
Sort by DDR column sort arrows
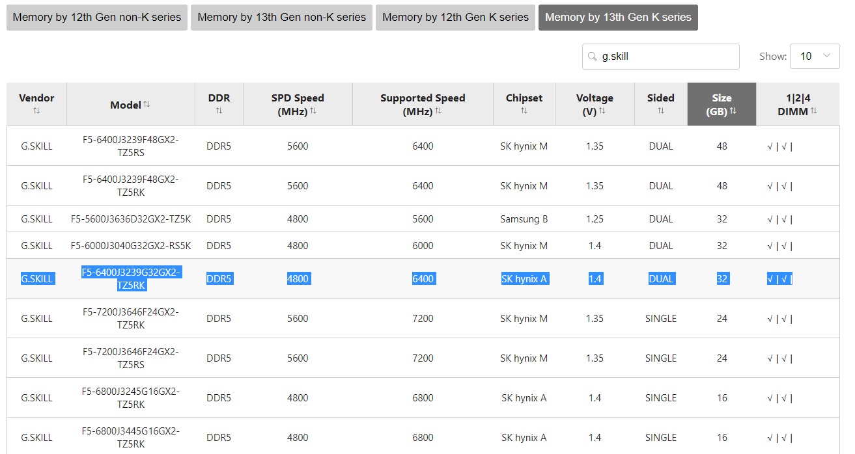pos(219,111)
